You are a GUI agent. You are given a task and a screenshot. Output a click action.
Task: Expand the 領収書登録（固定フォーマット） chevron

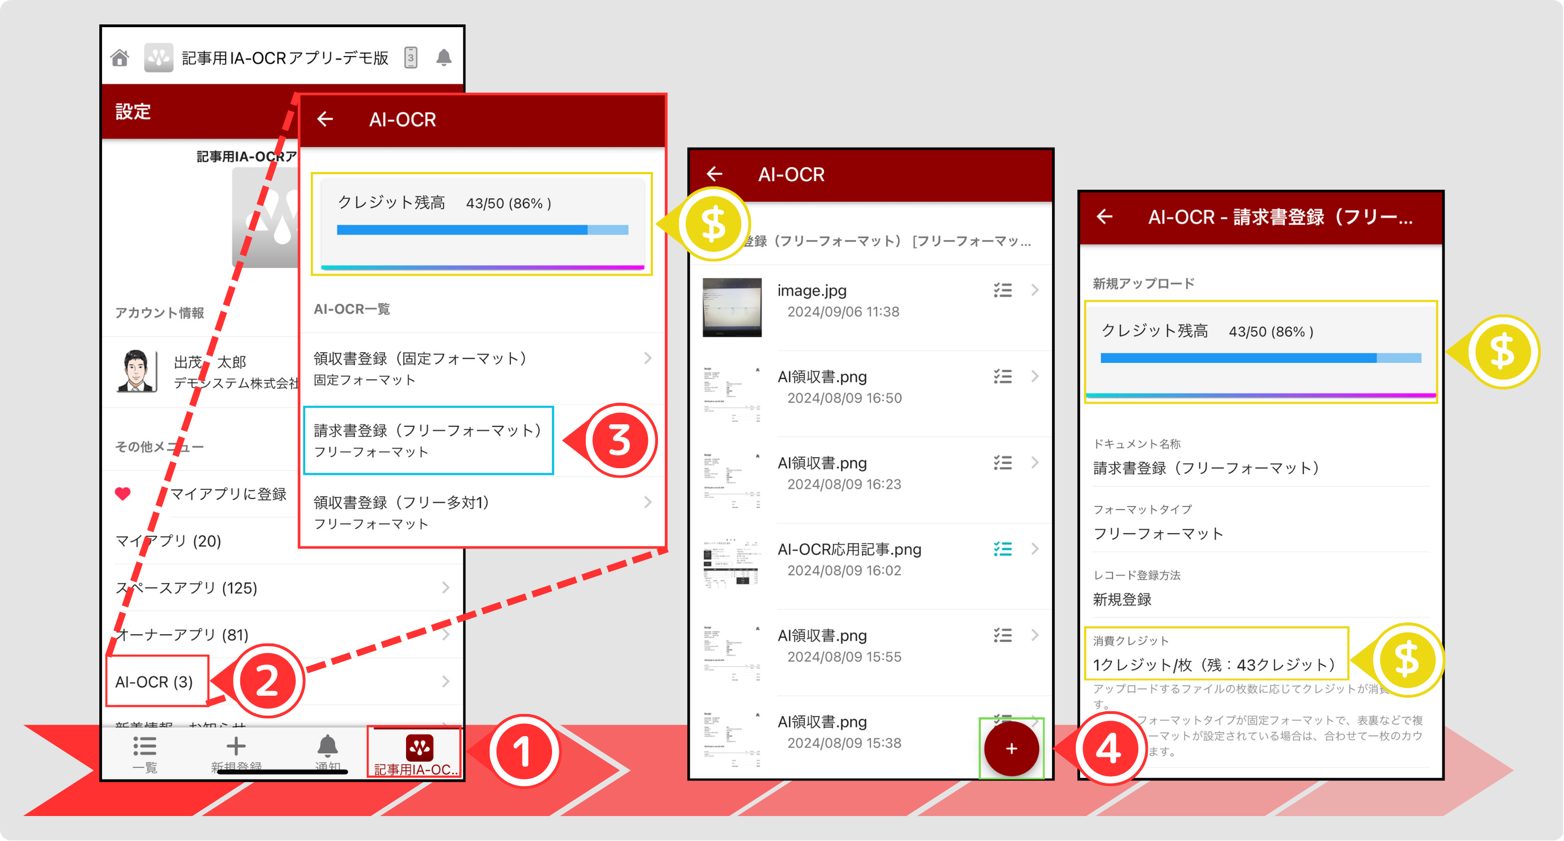[x=648, y=358]
